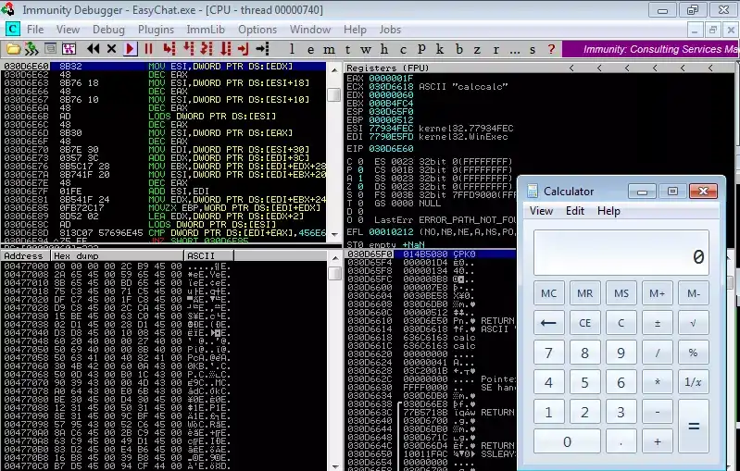Open the File menu
This screenshot has height=471, width=740.
coord(35,30)
